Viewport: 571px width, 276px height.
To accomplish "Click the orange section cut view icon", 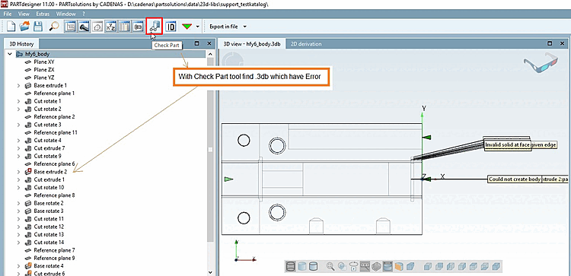I will coord(398,266).
